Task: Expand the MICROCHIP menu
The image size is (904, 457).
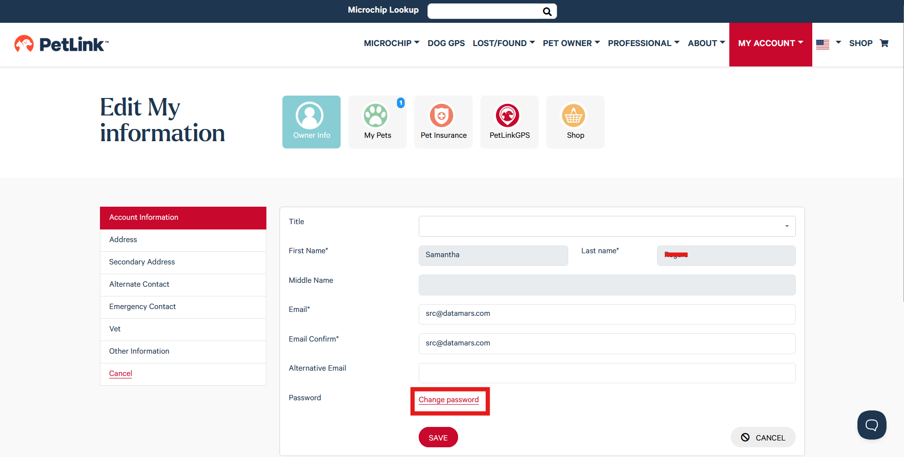Action: (x=392, y=43)
